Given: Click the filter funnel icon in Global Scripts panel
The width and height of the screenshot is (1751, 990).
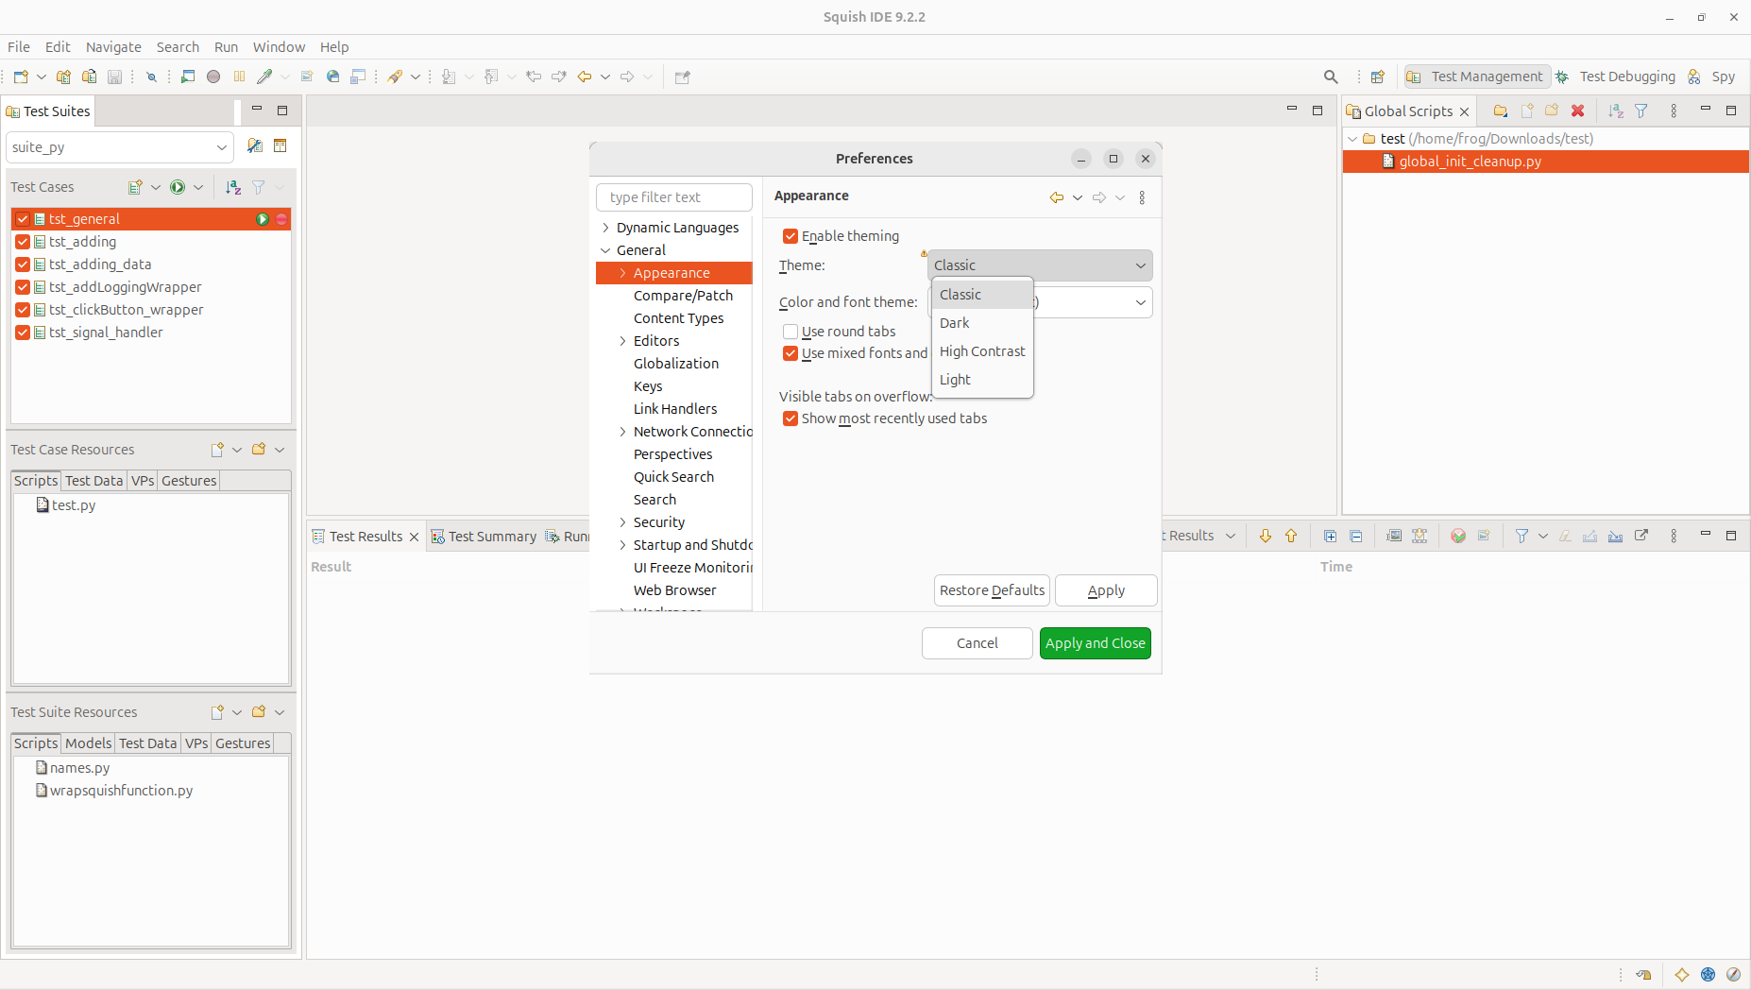Looking at the screenshot, I should [x=1641, y=111].
